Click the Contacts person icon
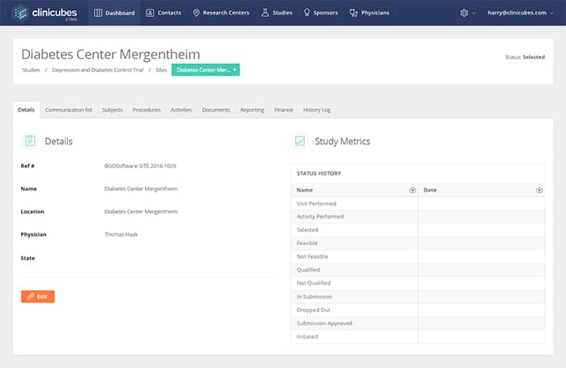This screenshot has height=368, width=566. tap(150, 13)
